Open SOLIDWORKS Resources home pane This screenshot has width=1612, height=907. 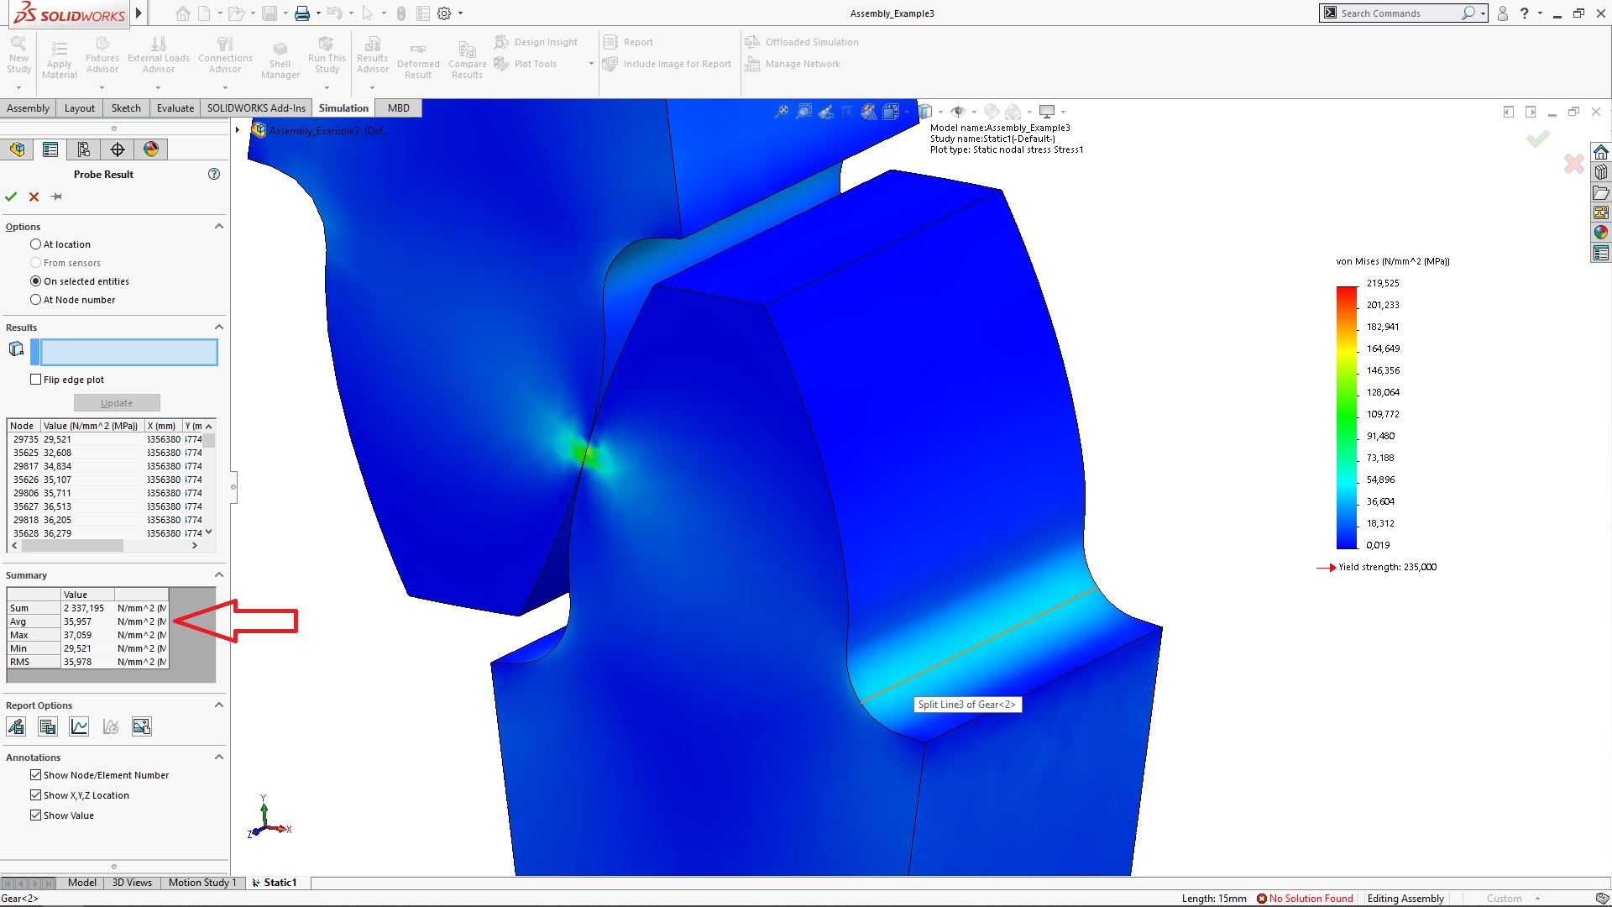pyautogui.click(x=1601, y=152)
